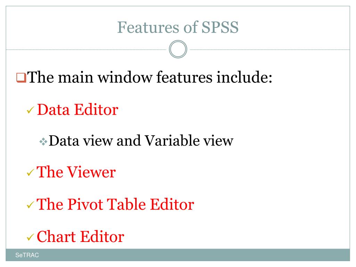Click 'The Pivot Table Editor' text
This screenshot has height=267, width=356.
click(x=115, y=204)
